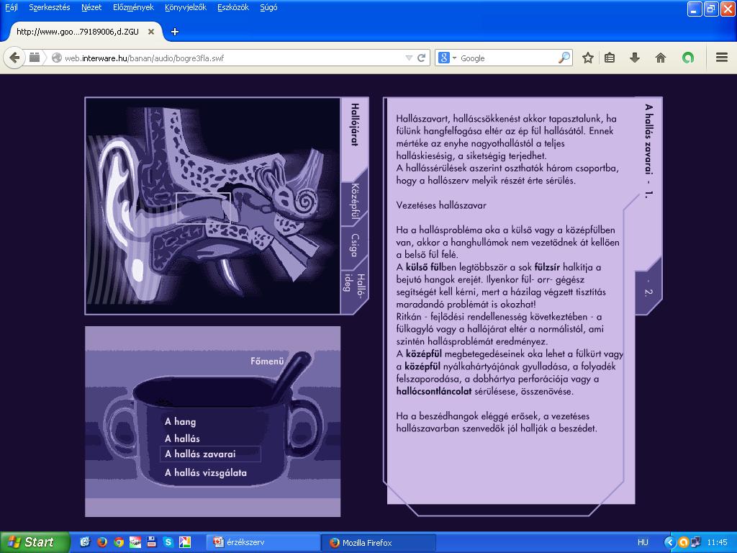
Task: Click the Google search engine icon
Action: pyautogui.click(x=443, y=58)
